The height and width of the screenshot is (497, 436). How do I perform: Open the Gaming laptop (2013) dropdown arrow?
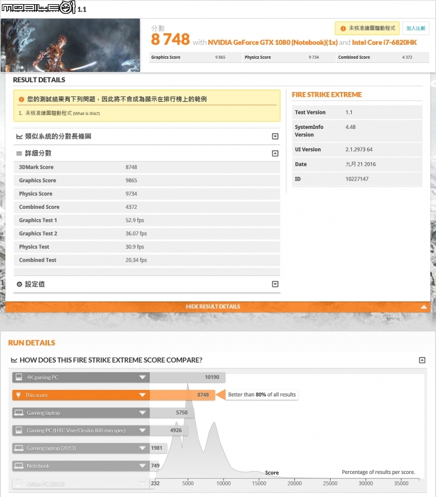(x=142, y=448)
